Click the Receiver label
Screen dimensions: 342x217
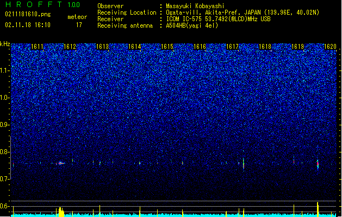pos(110,19)
